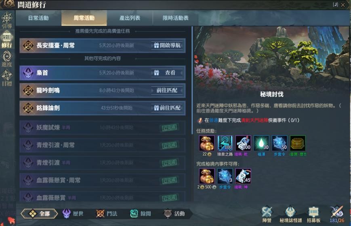Click the crossed swords 181/26 icon

337,215
